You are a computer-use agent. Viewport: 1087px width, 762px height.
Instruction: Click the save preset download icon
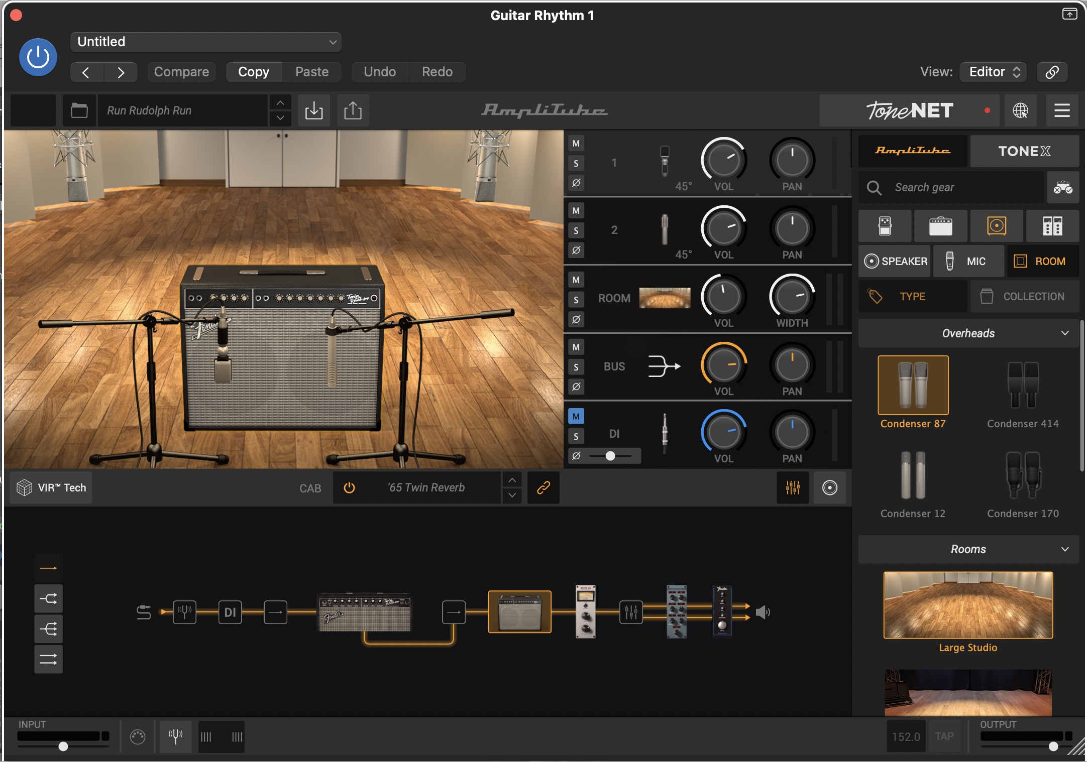click(313, 110)
